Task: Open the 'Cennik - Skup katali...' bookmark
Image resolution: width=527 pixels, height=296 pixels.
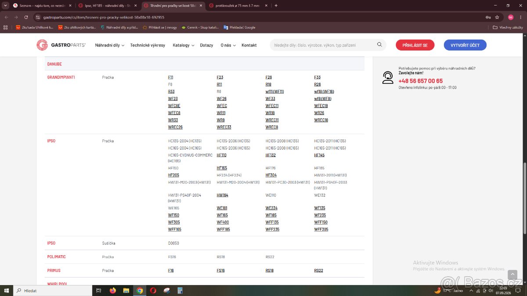Action: pyautogui.click(x=200, y=27)
